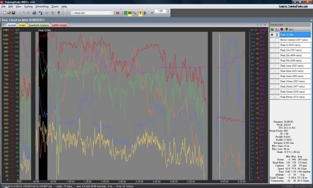The width and height of the screenshot is (313, 188).
Task: Click the green chart icon in Ranges bar
Action: pos(272,30)
